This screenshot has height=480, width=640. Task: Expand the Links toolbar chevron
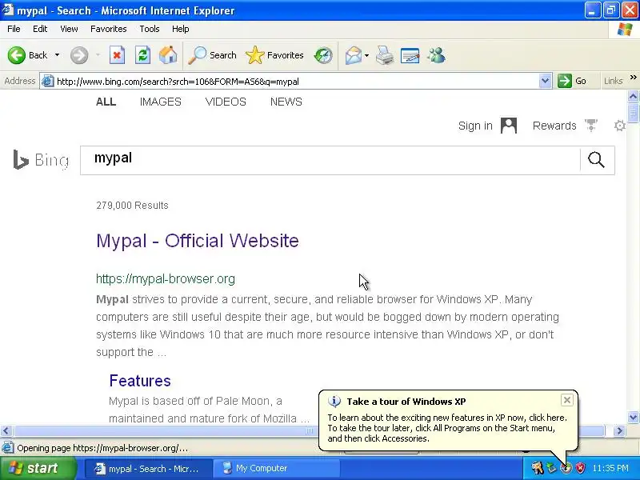(633, 77)
